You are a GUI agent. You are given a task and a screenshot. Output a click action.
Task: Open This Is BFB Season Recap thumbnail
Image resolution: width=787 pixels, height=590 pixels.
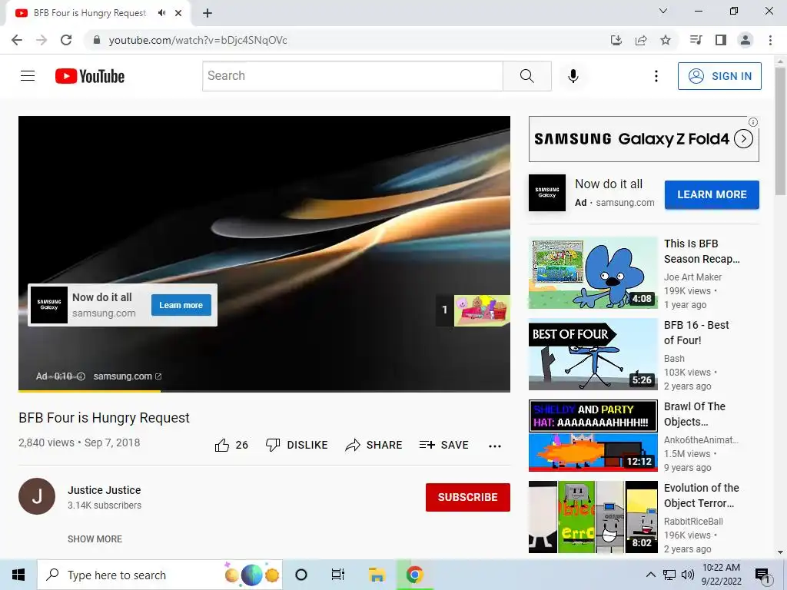pos(593,273)
